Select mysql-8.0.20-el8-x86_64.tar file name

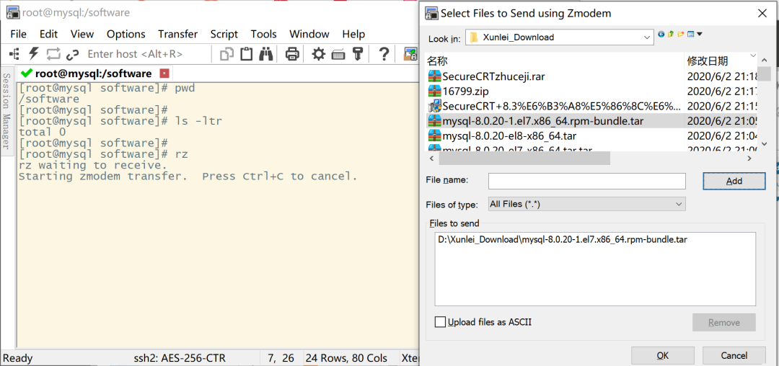[x=509, y=135]
